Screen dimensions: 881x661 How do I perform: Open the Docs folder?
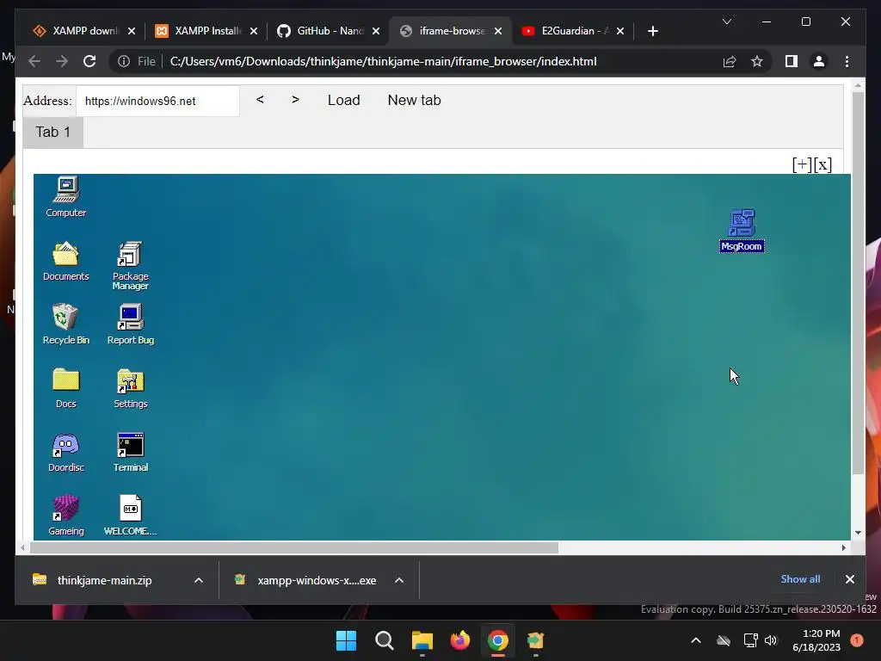coord(66,388)
